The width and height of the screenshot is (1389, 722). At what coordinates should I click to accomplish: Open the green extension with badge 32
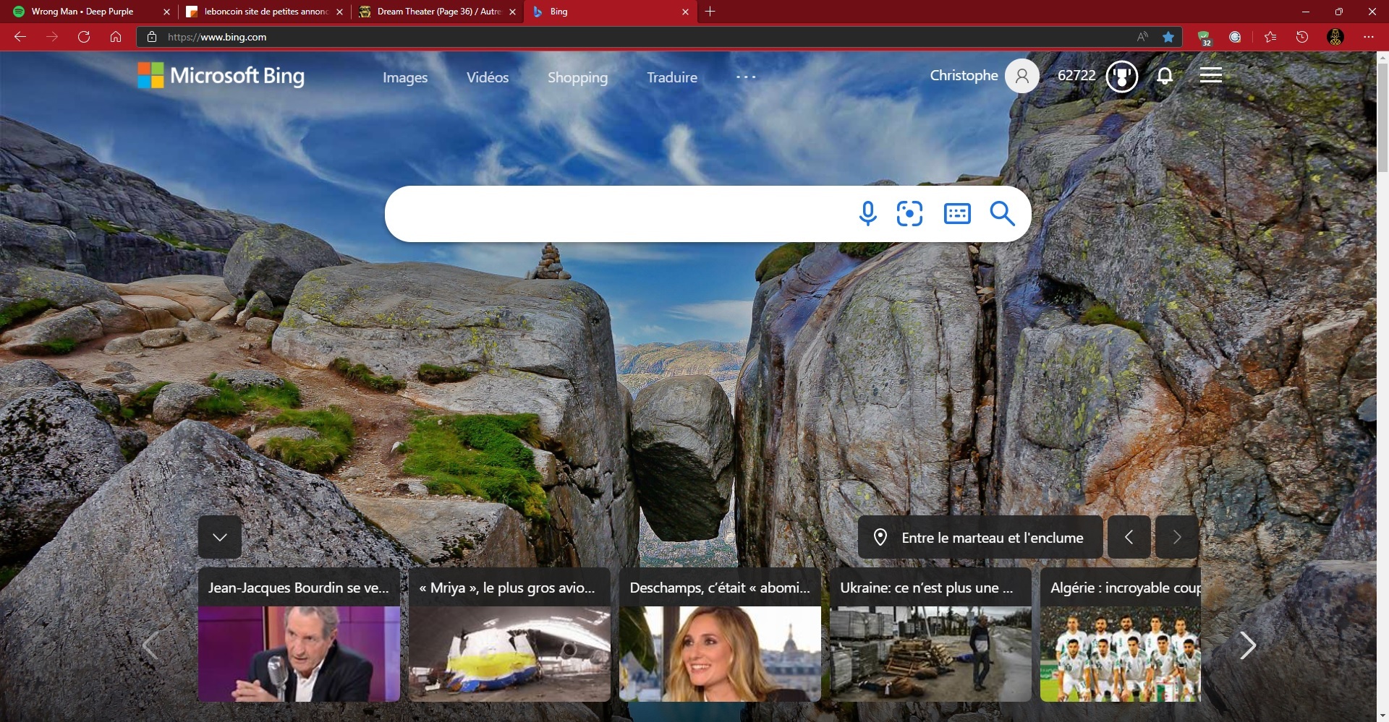(1204, 38)
